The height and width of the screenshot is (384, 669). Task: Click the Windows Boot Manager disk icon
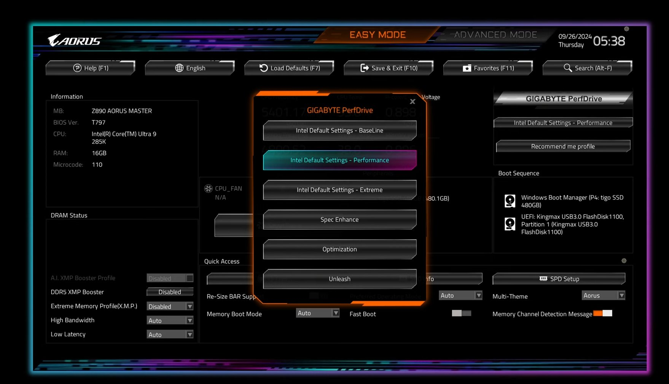(x=510, y=201)
